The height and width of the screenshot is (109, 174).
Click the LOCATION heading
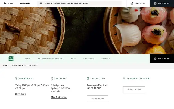[x=61, y=78]
